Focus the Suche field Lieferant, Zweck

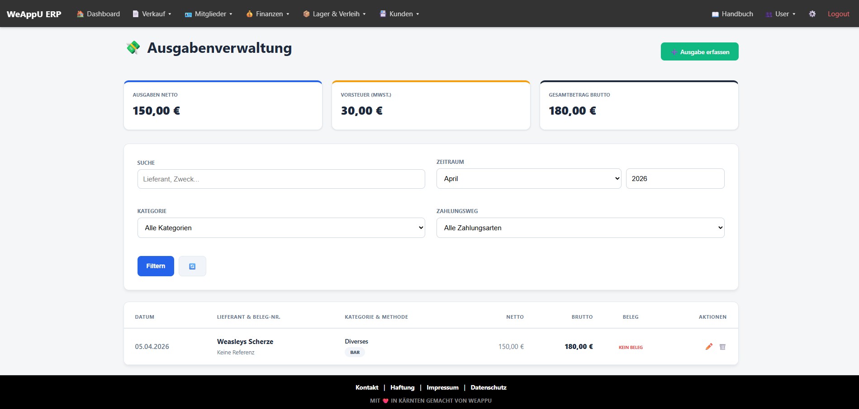click(x=281, y=179)
